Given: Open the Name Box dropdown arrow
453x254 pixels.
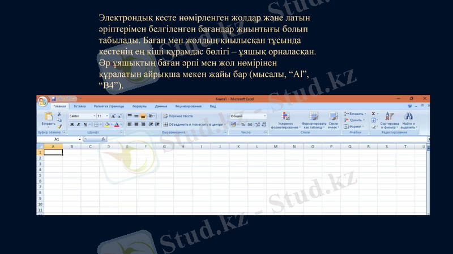Looking at the screenshot, I should 80,139.
